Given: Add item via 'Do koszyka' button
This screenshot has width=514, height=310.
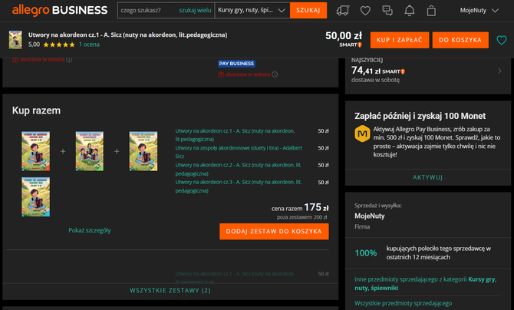Looking at the screenshot, I should [x=460, y=39].
